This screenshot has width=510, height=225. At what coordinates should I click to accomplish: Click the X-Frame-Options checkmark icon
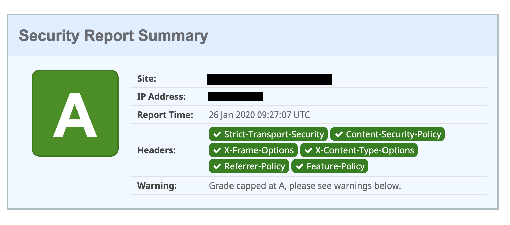point(218,150)
